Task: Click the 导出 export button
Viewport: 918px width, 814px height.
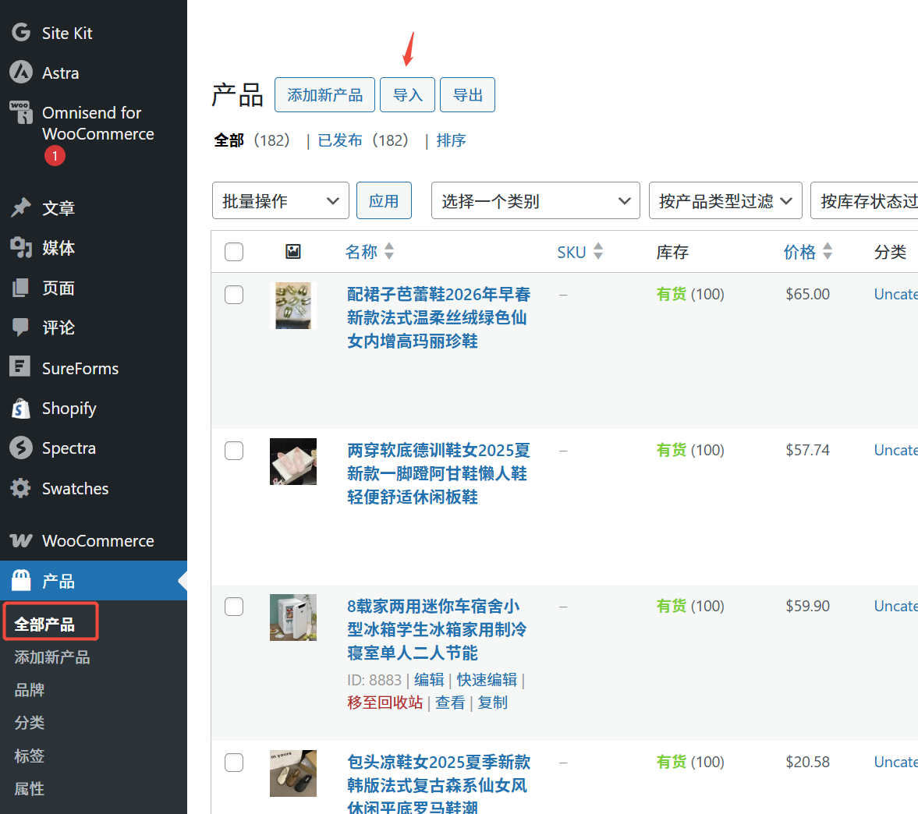Action: point(467,95)
